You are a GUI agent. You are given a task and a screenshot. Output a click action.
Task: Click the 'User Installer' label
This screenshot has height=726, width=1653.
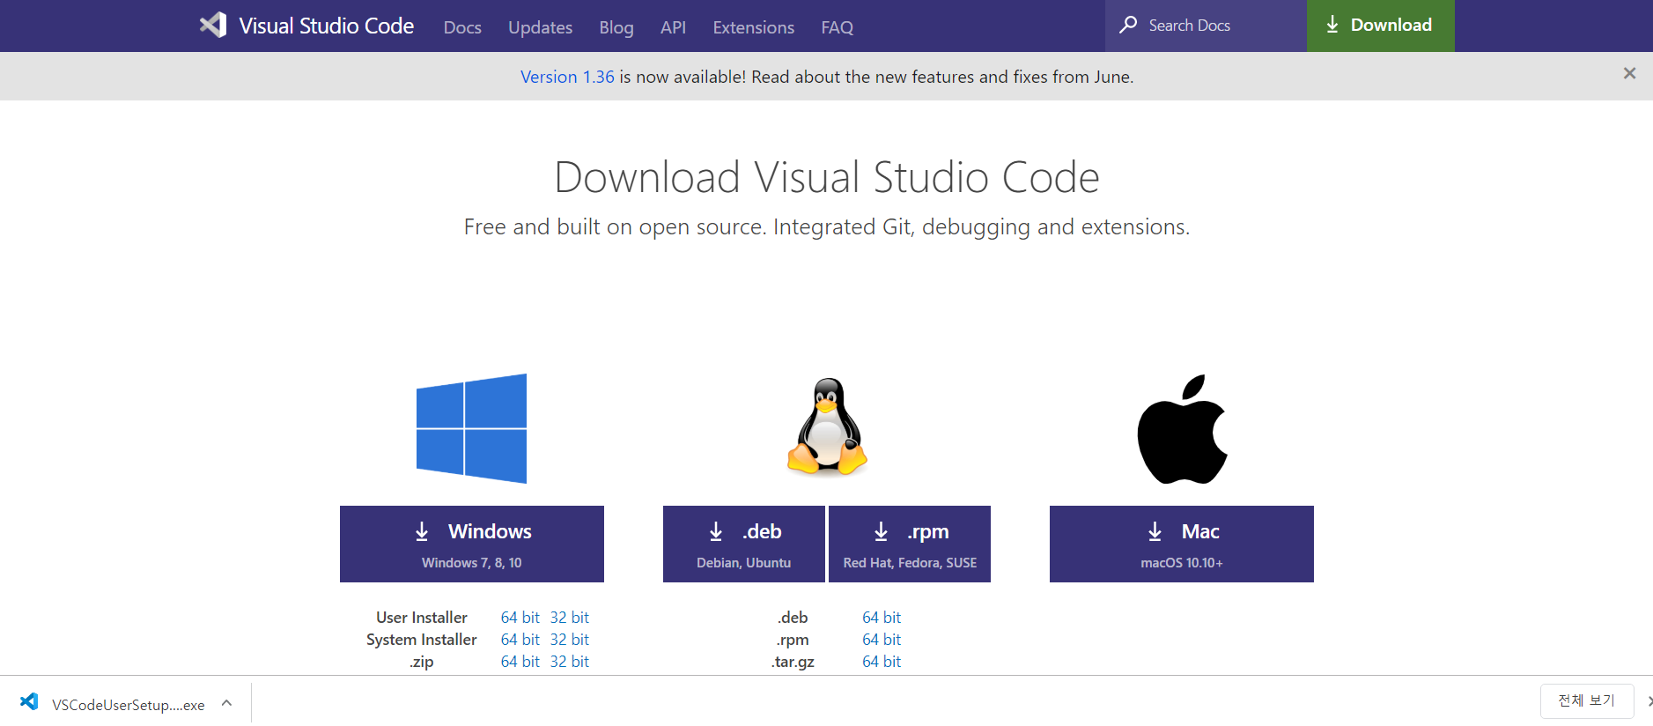coord(422,618)
